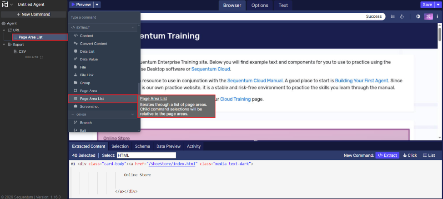Click the globe icon in browser toolbar

418,16
